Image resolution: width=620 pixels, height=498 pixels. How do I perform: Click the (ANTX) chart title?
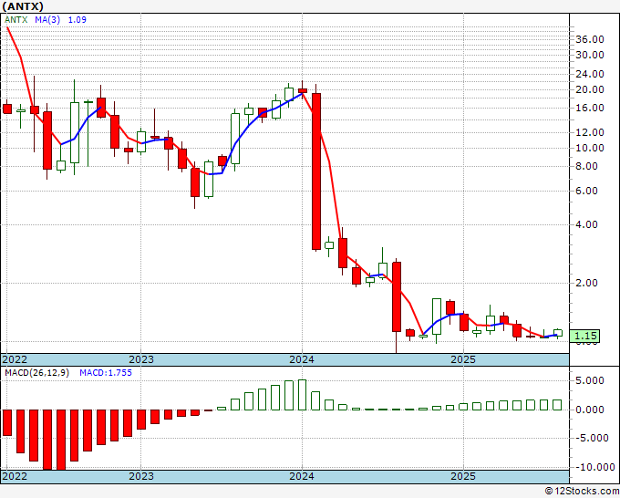(23, 6)
